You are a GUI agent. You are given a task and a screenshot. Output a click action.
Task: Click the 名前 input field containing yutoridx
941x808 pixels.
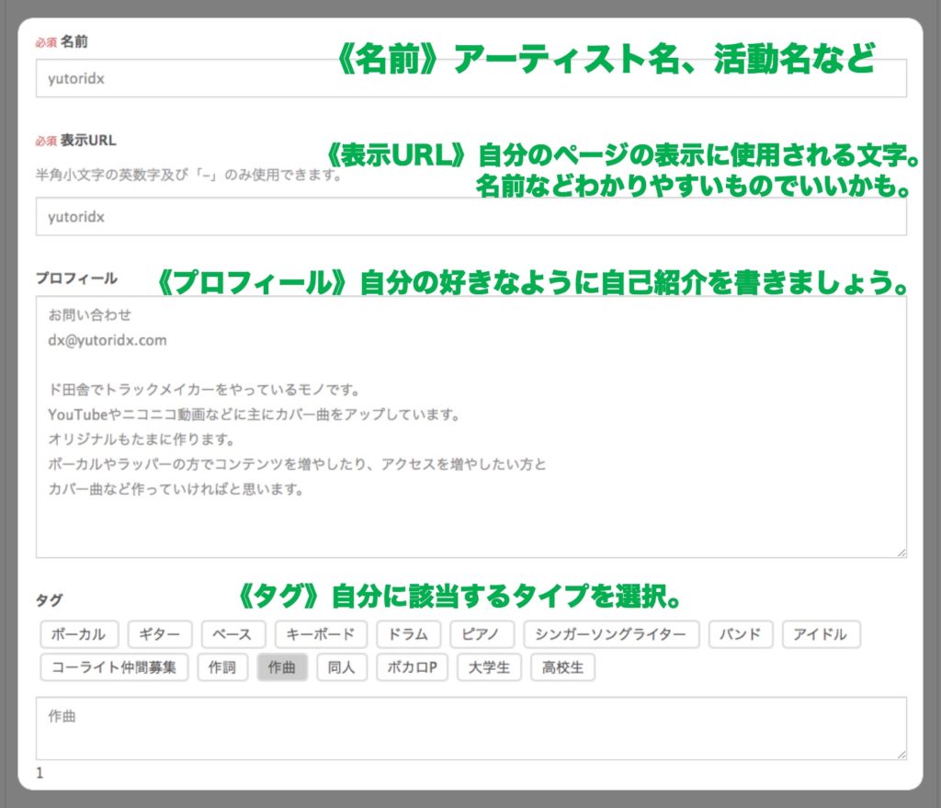click(471, 78)
